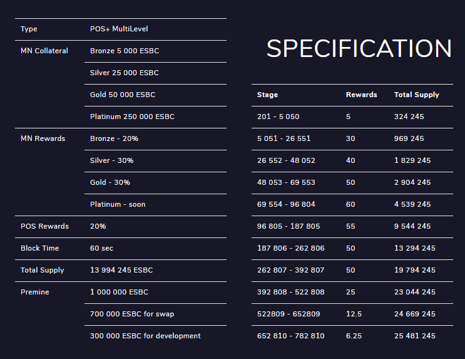Image resolution: width=465 pixels, height=359 pixels.
Task: Click 700 000 ESBC for swap
Action: (x=132, y=314)
